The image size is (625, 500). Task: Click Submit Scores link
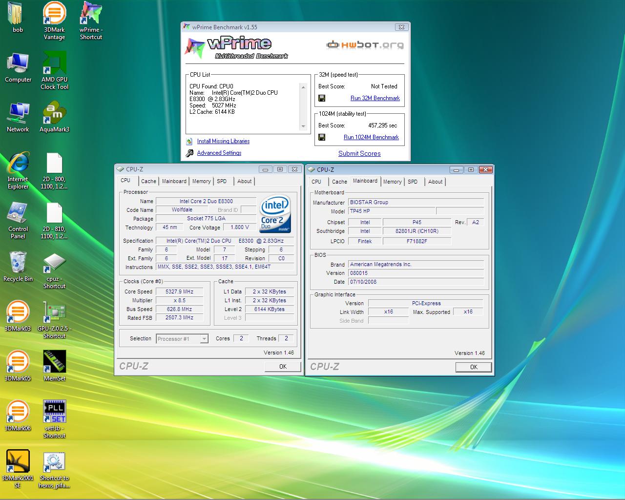click(359, 153)
